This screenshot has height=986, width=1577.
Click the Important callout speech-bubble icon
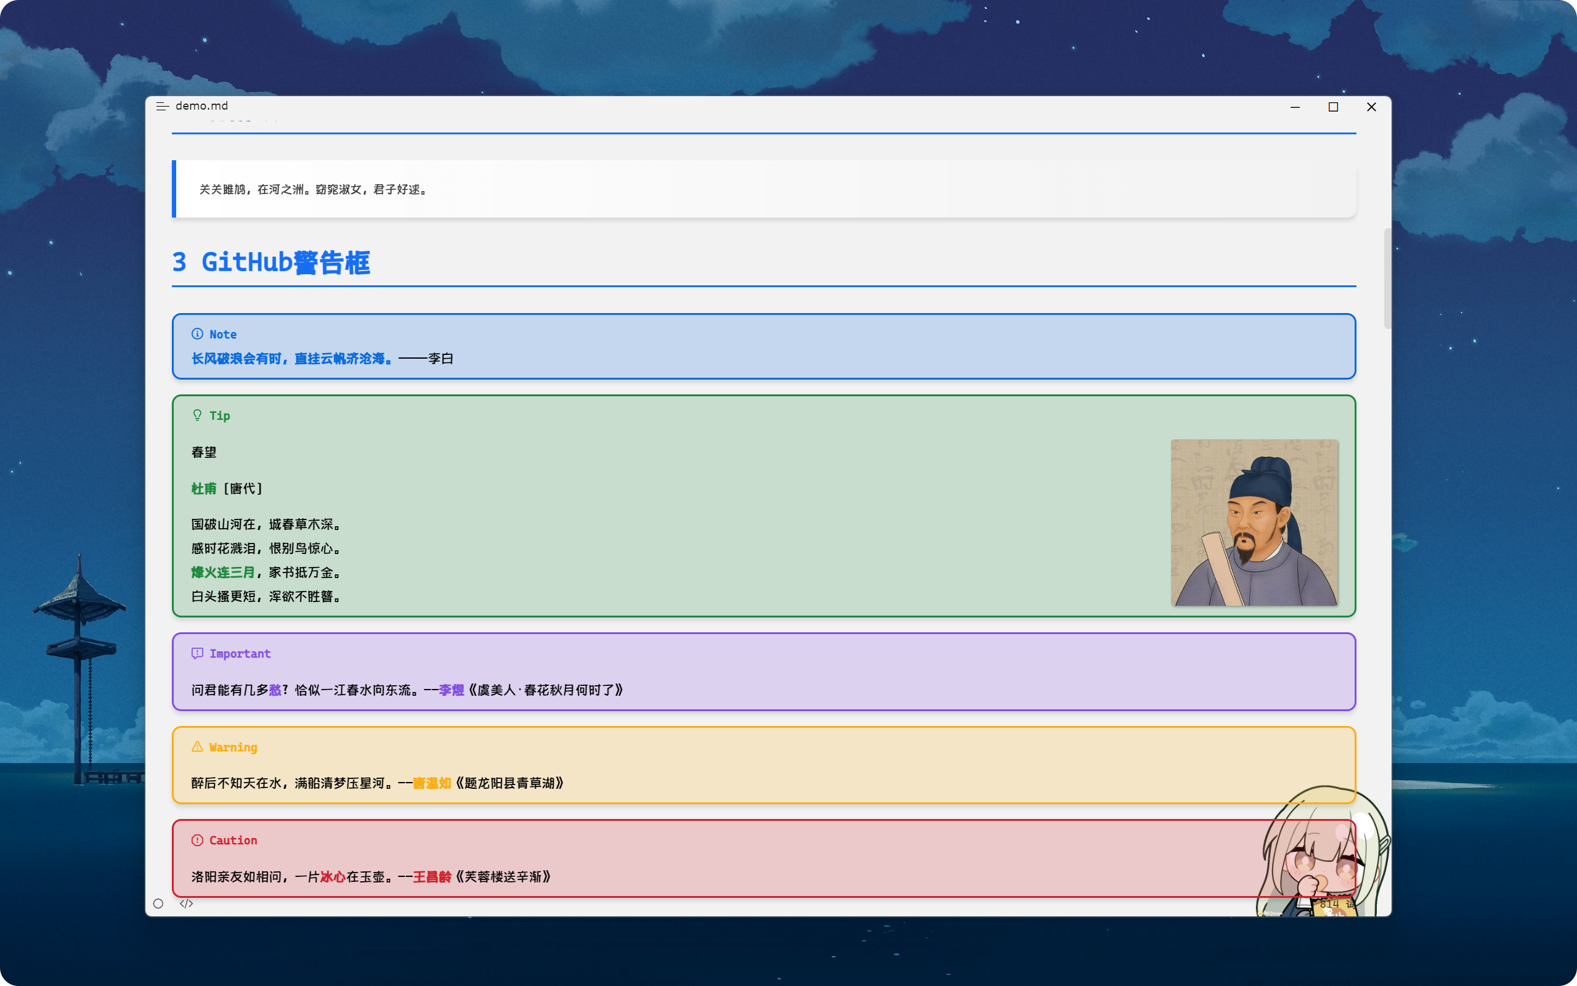[197, 653]
